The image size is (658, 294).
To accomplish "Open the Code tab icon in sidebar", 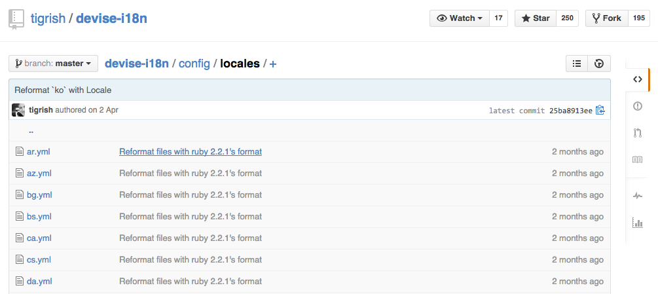I will click(638, 79).
